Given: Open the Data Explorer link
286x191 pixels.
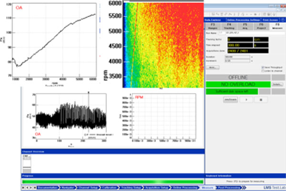Looking at the screenshot, I should click(213, 20).
